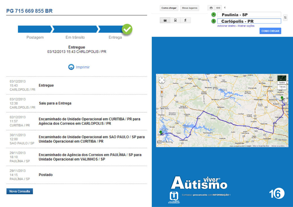Click the printer icon next to Imprimir
The height and width of the screenshot is (207, 293).
coord(71,67)
